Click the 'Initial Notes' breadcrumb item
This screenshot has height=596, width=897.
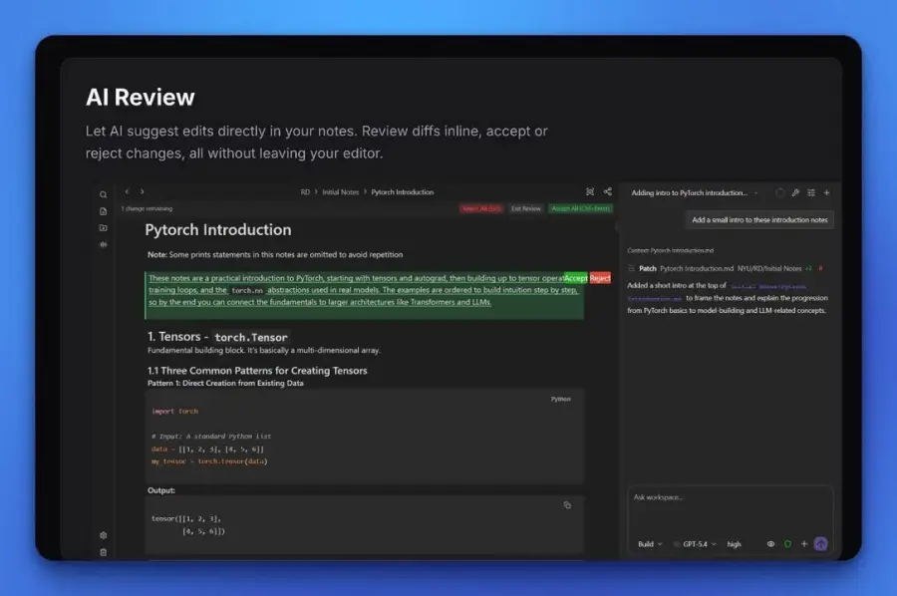coord(341,192)
